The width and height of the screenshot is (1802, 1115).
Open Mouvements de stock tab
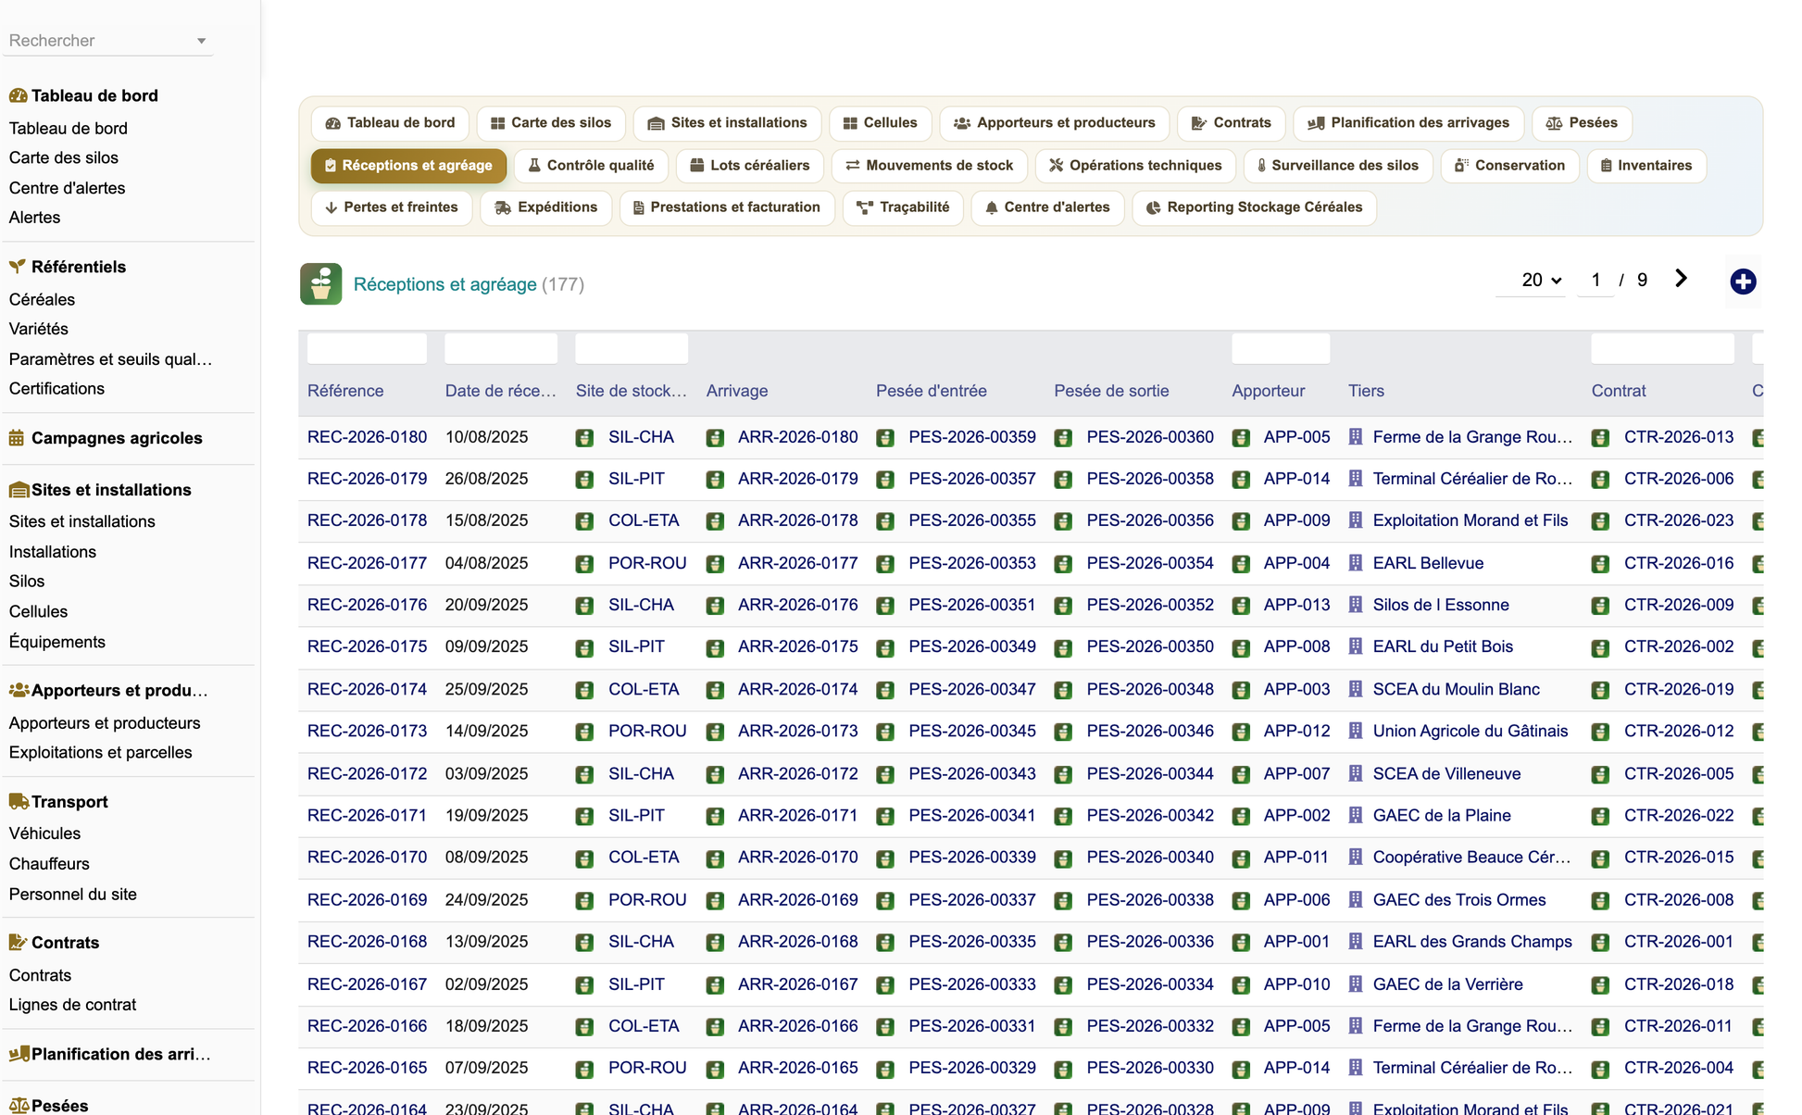click(930, 166)
